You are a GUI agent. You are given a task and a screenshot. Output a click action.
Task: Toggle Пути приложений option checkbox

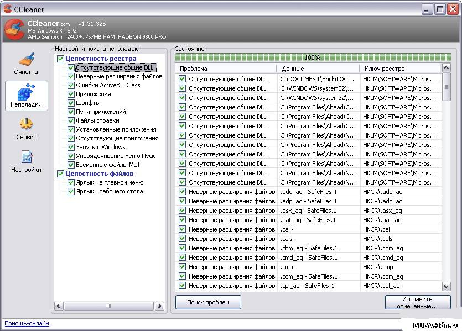71,112
